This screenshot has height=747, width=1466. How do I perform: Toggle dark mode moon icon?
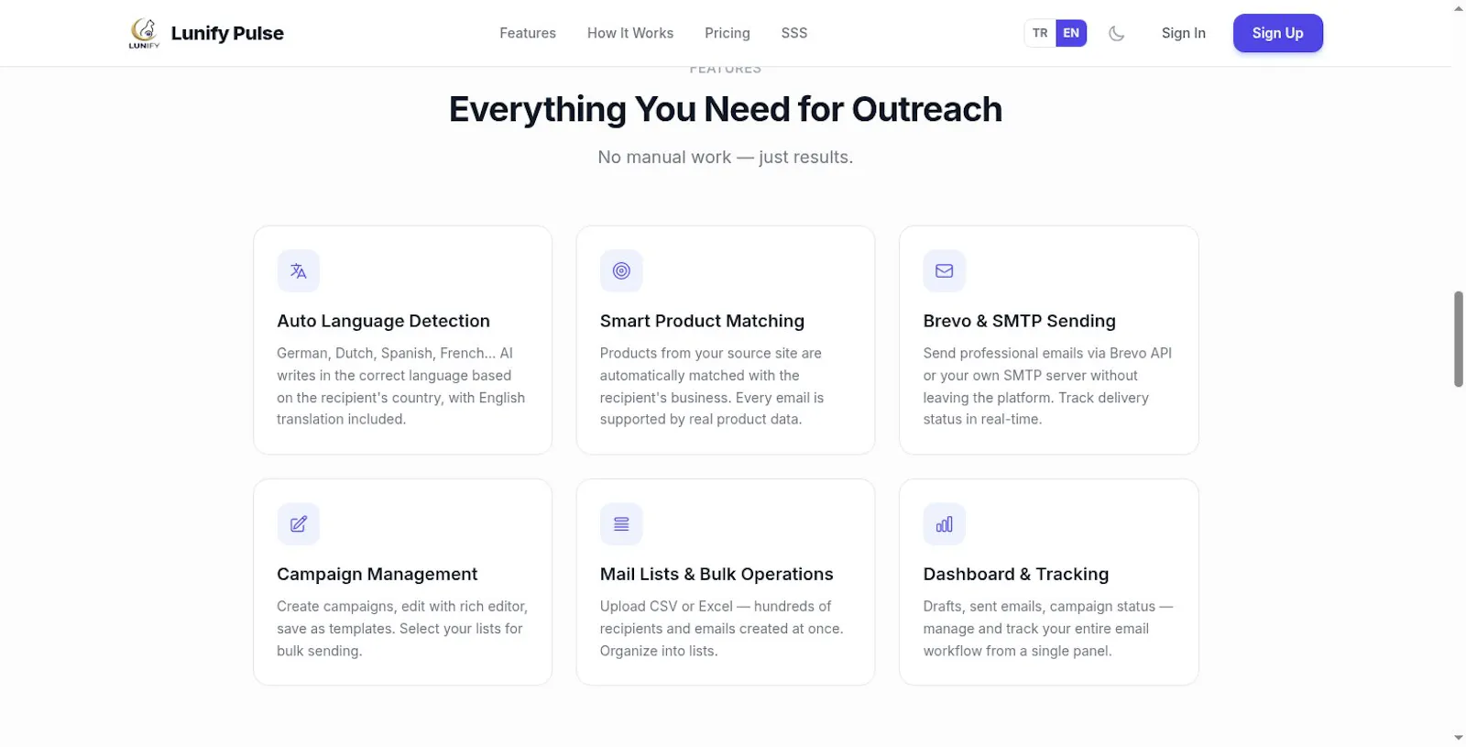pyautogui.click(x=1116, y=33)
